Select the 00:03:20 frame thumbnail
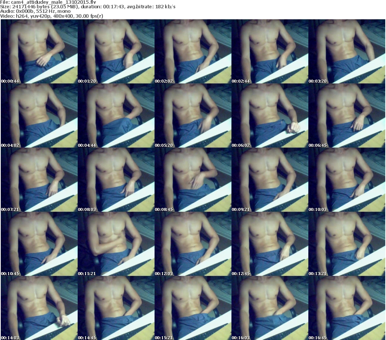386x340 pixels. coord(347,51)
